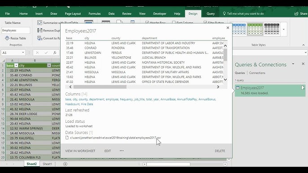The height and width of the screenshot is (173, 308).
Task: Click the Summarize with PivotTable icon
Action: (40, 22)
